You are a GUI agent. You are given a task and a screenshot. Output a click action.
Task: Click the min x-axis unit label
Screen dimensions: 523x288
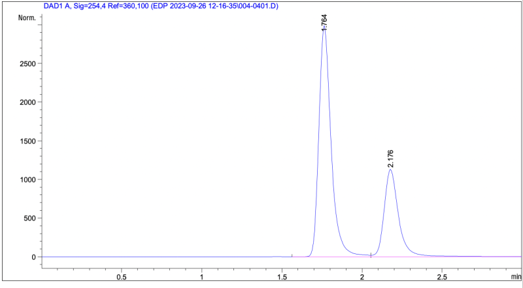click(516, 277)
